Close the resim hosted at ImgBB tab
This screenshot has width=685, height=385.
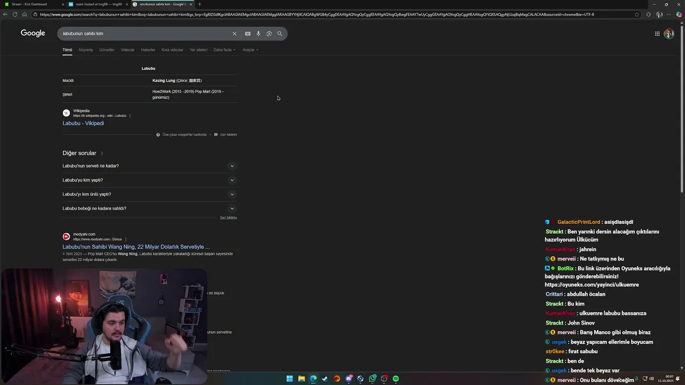click(x=127, y=4)
